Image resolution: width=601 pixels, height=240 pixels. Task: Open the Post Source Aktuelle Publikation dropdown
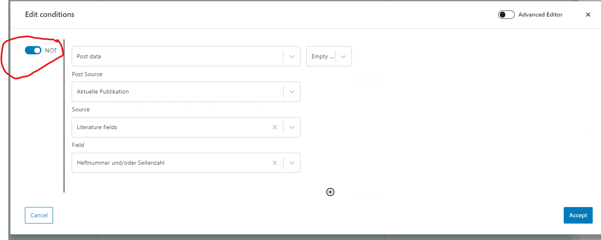pos(186,92)
